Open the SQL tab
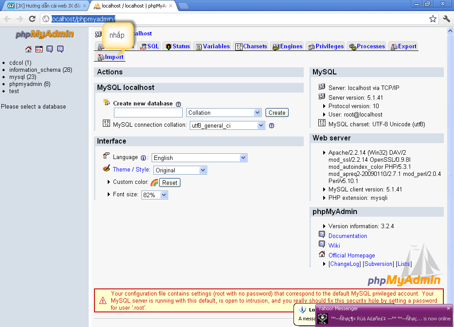 pos(149,46)
